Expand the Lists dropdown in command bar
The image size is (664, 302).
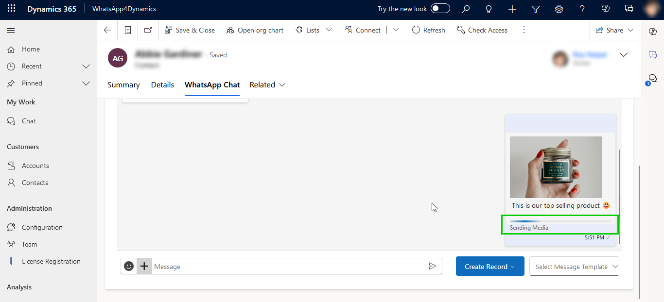pyautogui.click(x=329, y=30)
